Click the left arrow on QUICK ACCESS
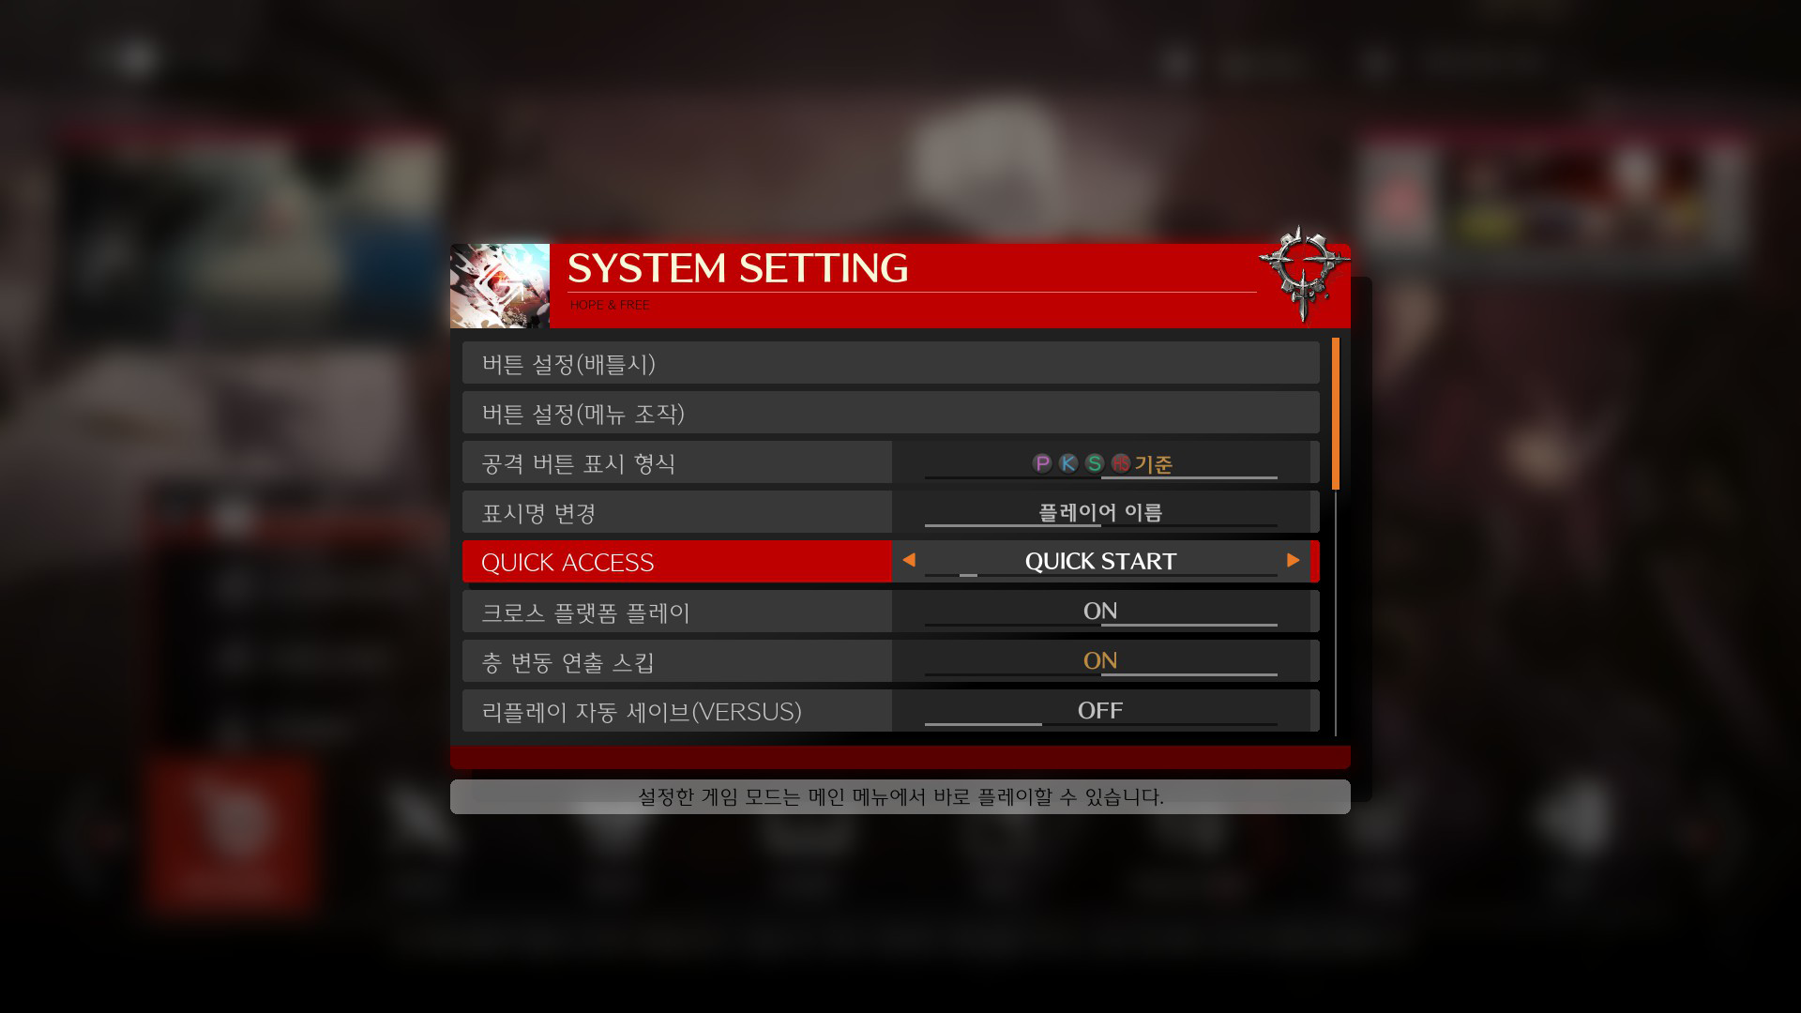Viewport: 1801px width, 1013px height. coord(908,560)
